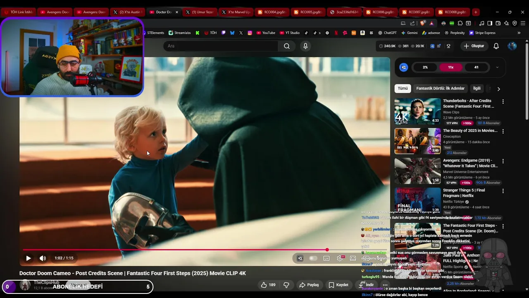
Task: Show more filter chips arrow
Action: [x=498, y=89]
